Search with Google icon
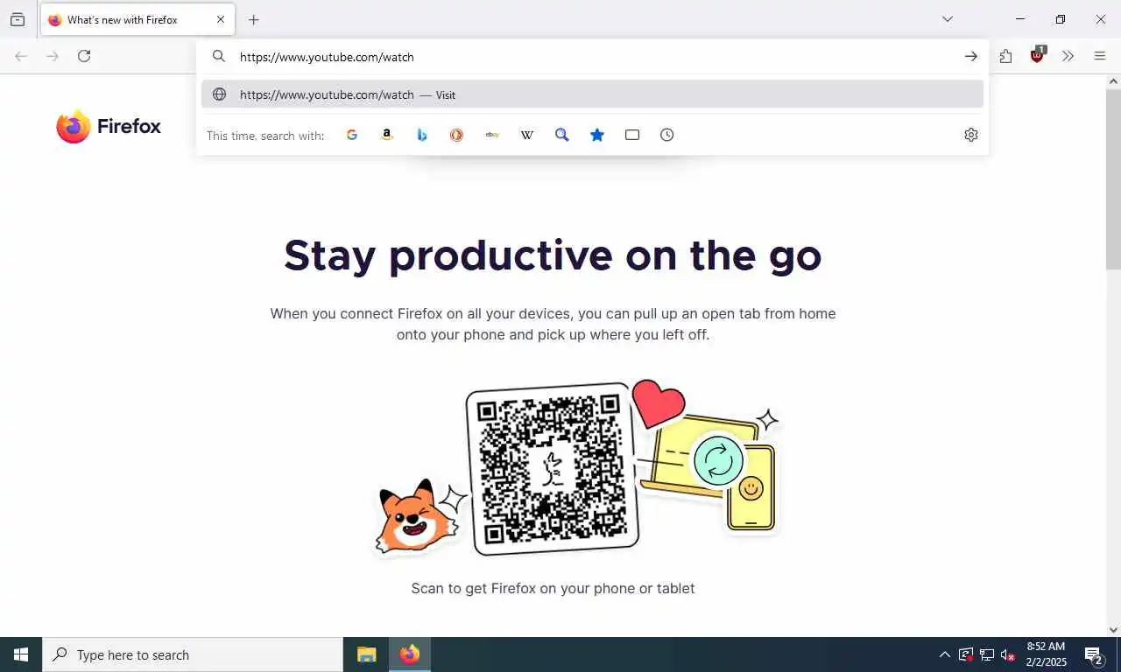 (352, 135)
